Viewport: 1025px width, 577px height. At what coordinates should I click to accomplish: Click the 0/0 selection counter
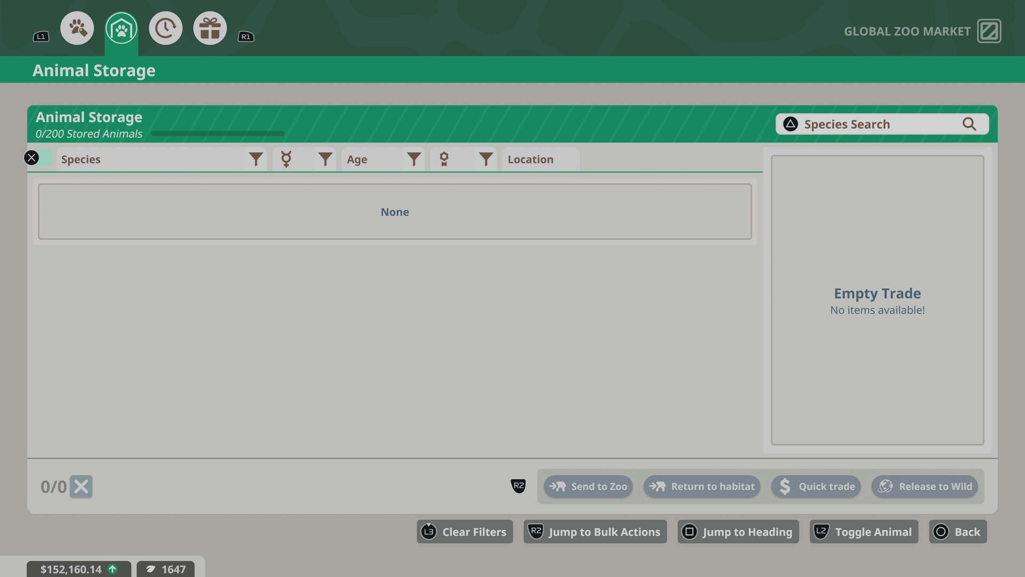53,487
